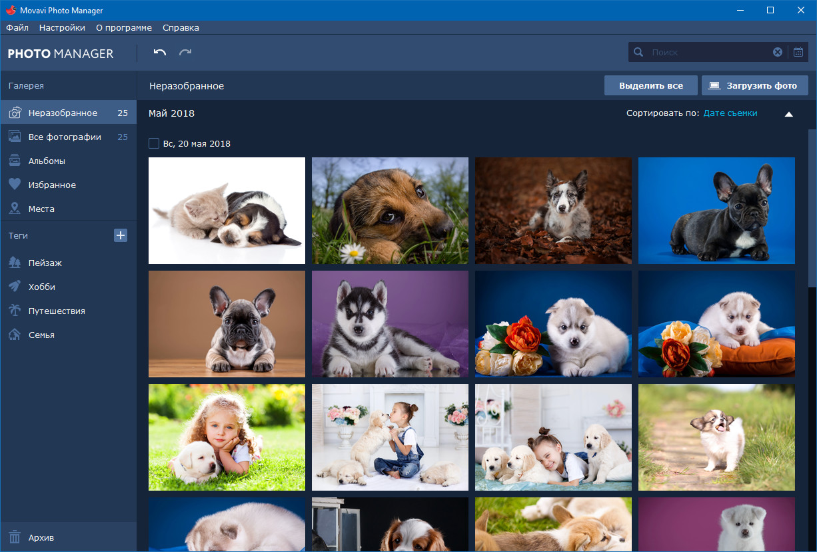
Task: Choose the Путешествия tag
Action: coord(68,311)
